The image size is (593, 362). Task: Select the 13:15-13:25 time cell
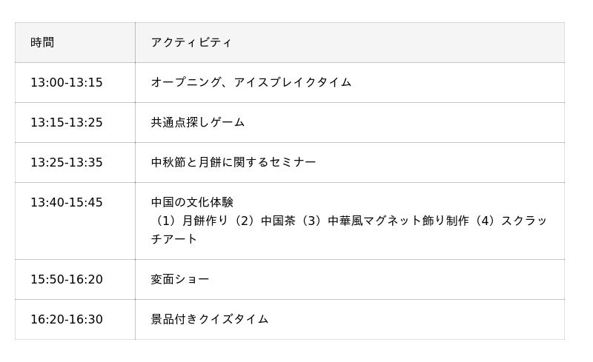(67, 122)
